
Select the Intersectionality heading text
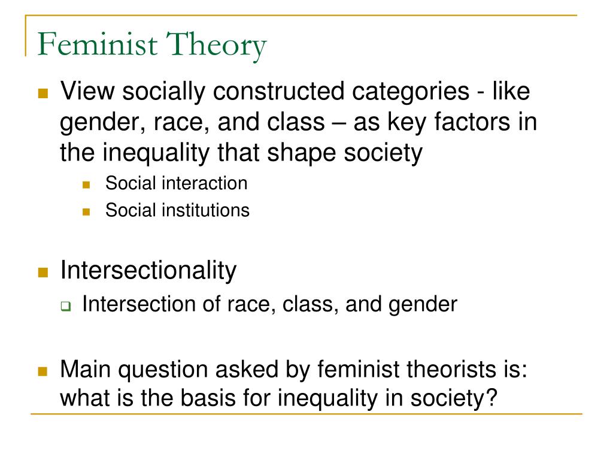(x=148, y=270)
